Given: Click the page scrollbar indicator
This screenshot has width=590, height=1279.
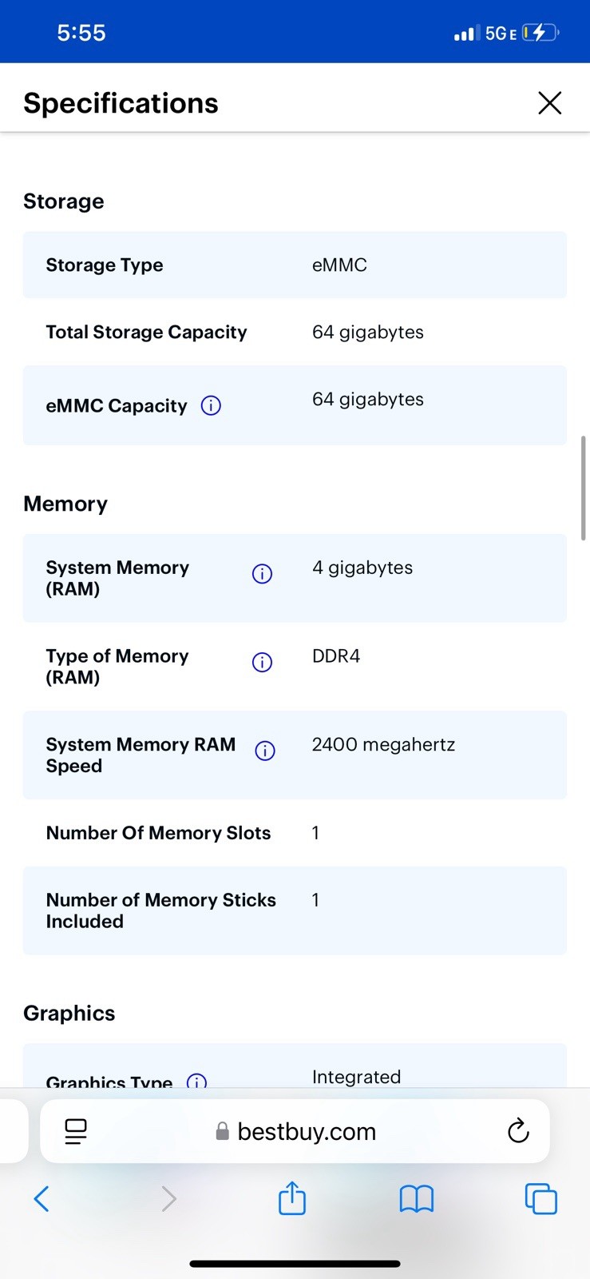Looking at the screenshot, I should click(584, 488).
